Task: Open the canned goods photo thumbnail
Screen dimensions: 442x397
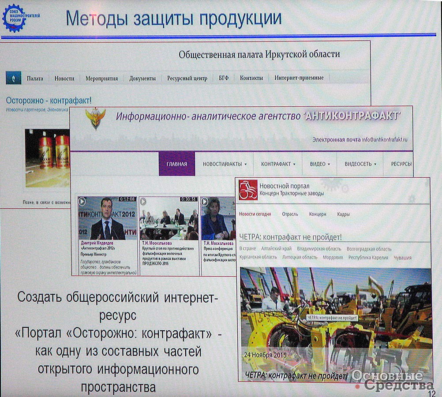Action: pyautogui.click(x=47, y=158)
